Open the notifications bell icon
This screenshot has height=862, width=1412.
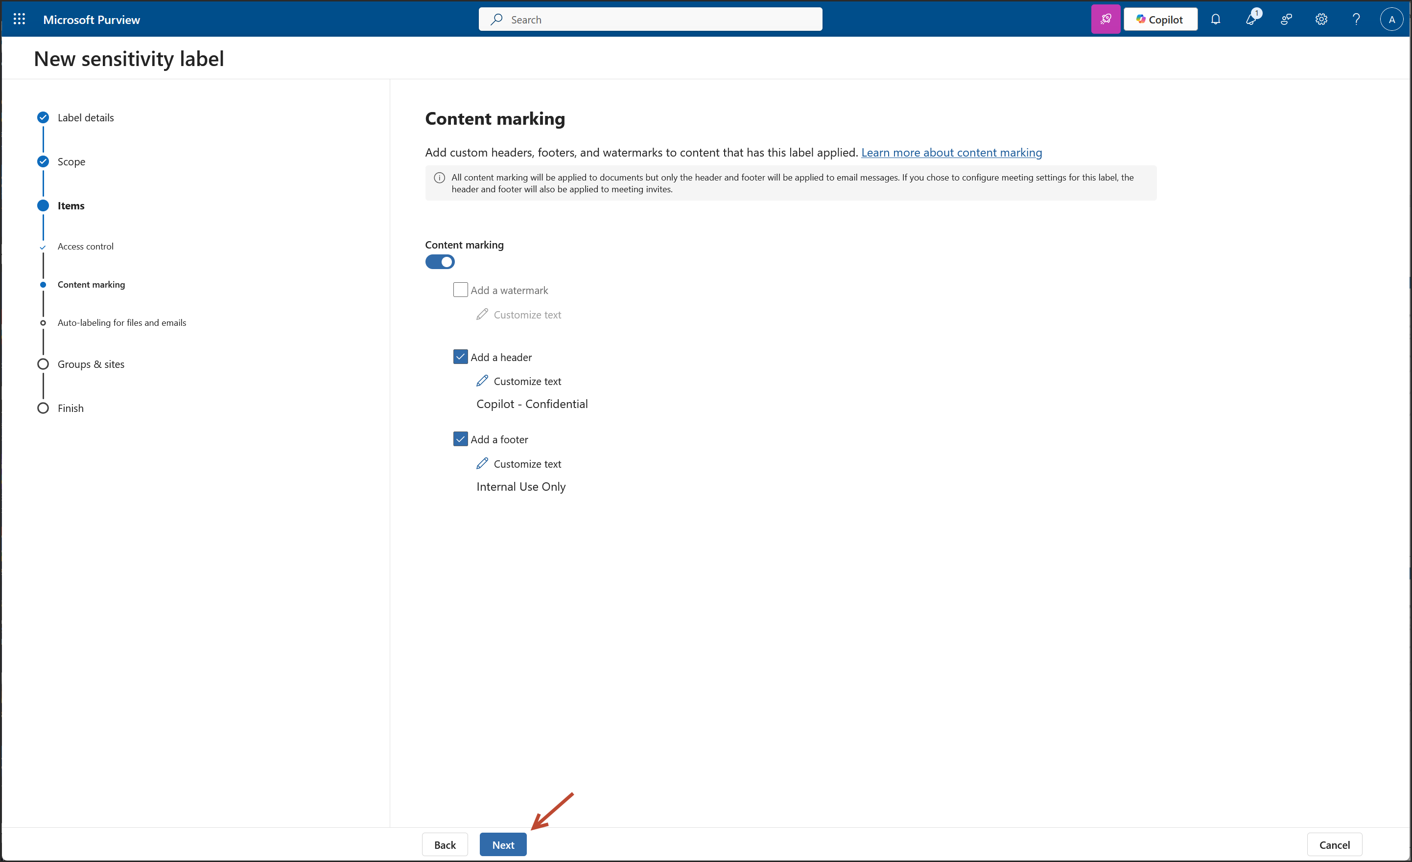(1215, 19)
